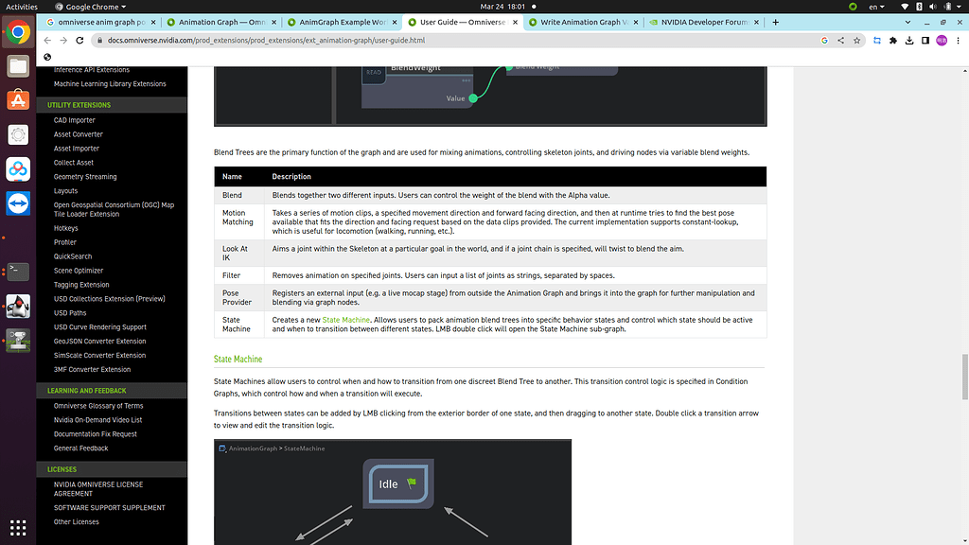This screenshot has width=969, height=545.
Task: Open the Chrome extensions puzzle icon
Action: (x=893, y=41)
